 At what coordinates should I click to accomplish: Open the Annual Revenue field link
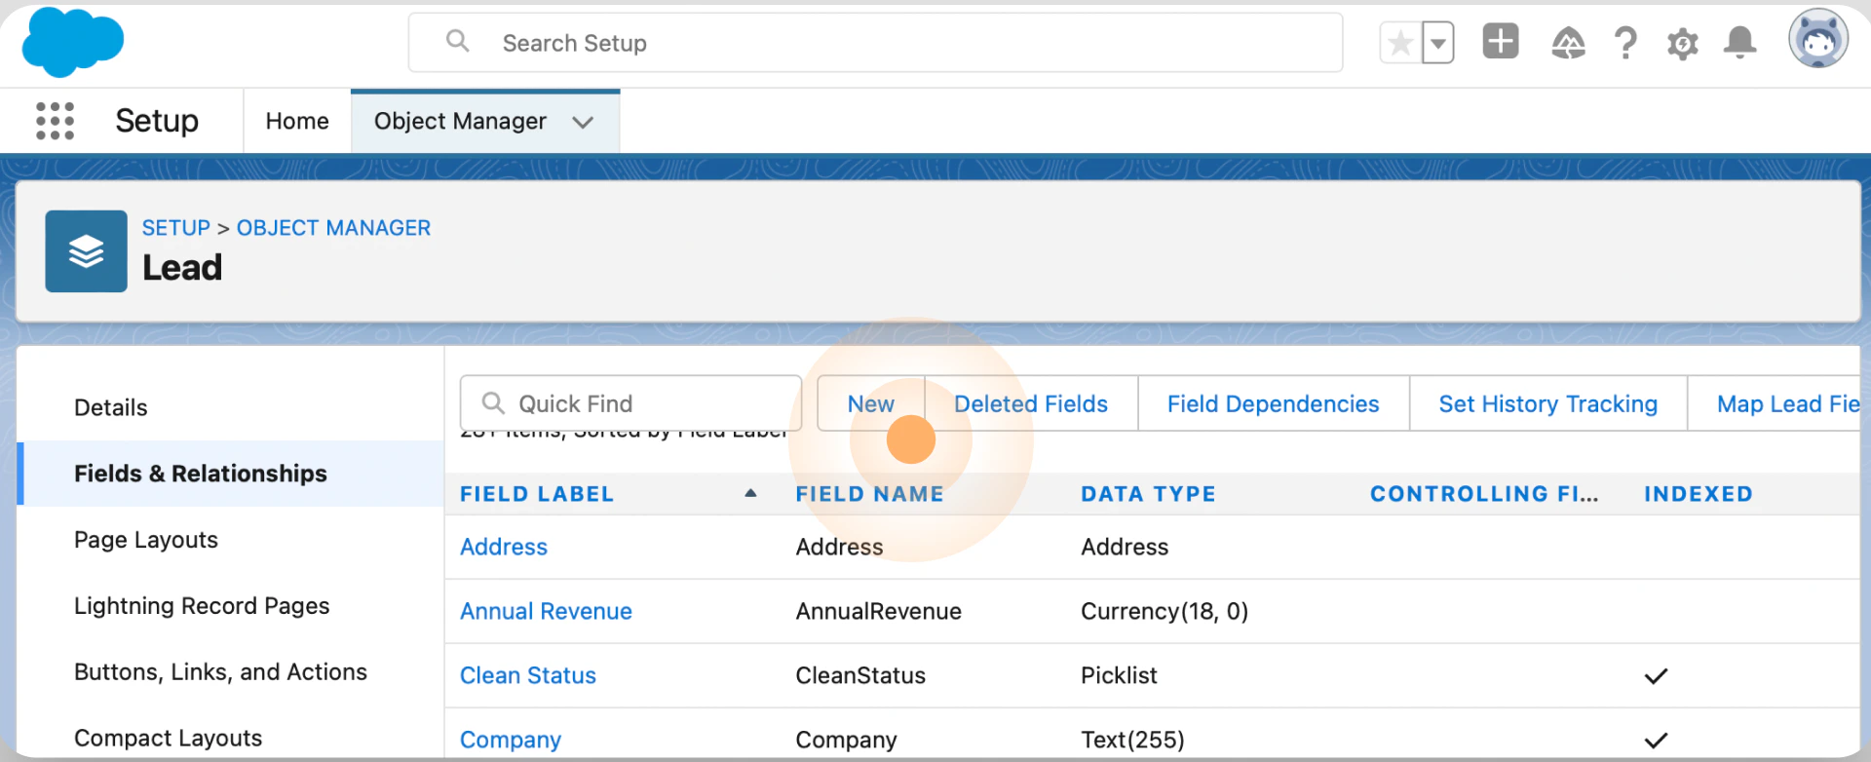point(546,611)
